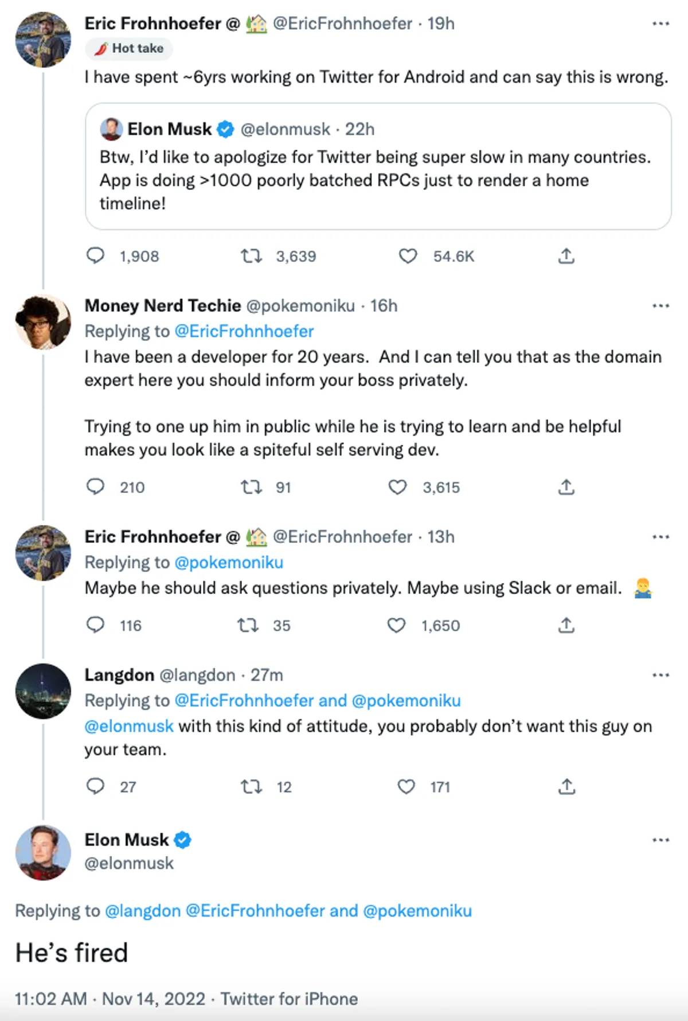The height and width of the screenshot is (1021, 688).
Task: Click the @EricFrohnhoefer link under Money Nerd Techie
Action: [244, 331]
